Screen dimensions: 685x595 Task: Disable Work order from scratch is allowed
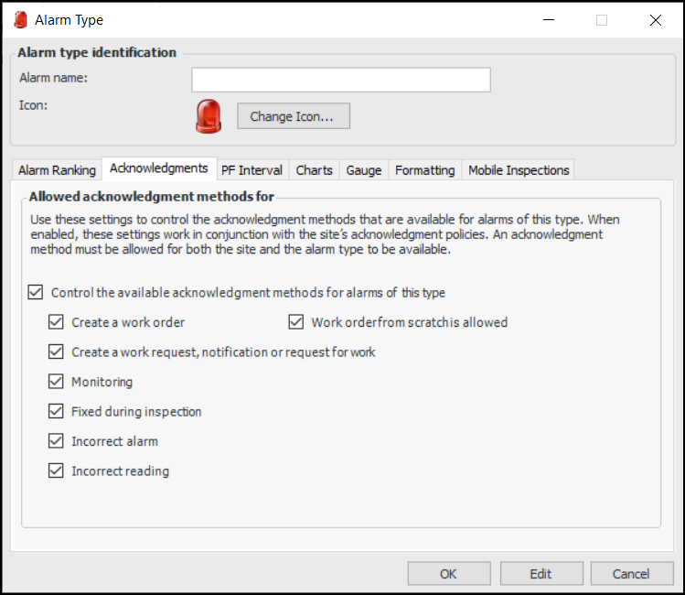296,322
